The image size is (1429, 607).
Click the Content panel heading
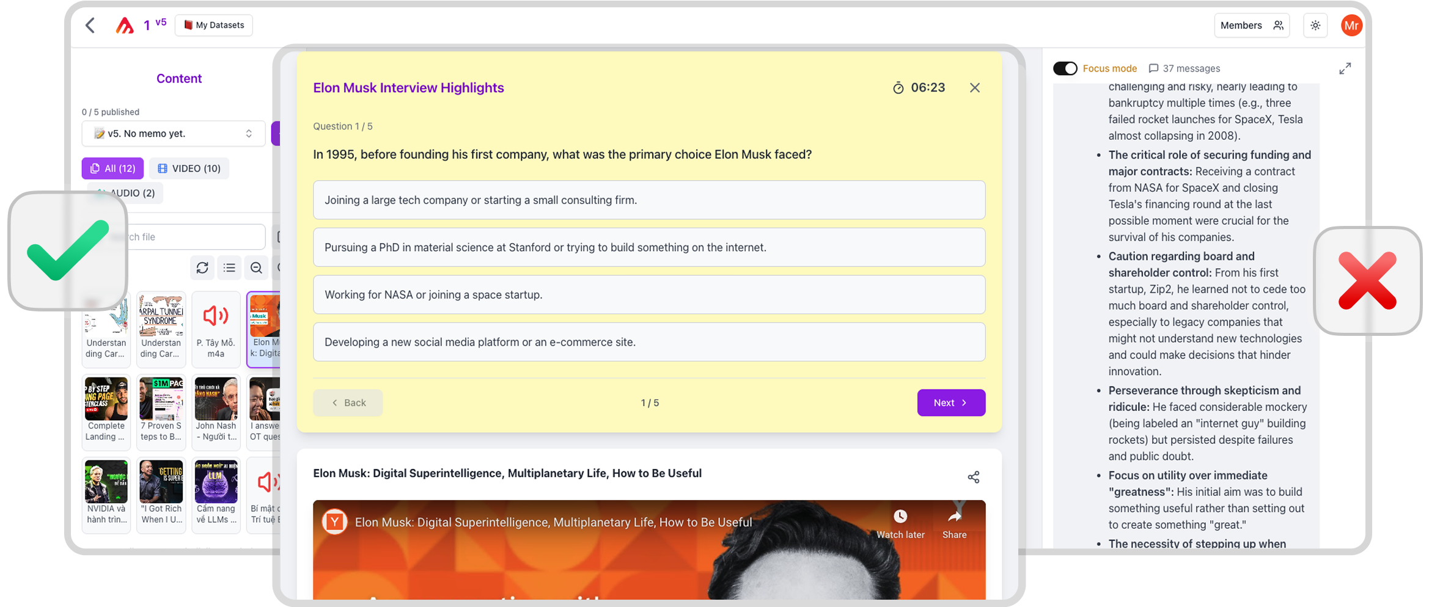[179, 78]
